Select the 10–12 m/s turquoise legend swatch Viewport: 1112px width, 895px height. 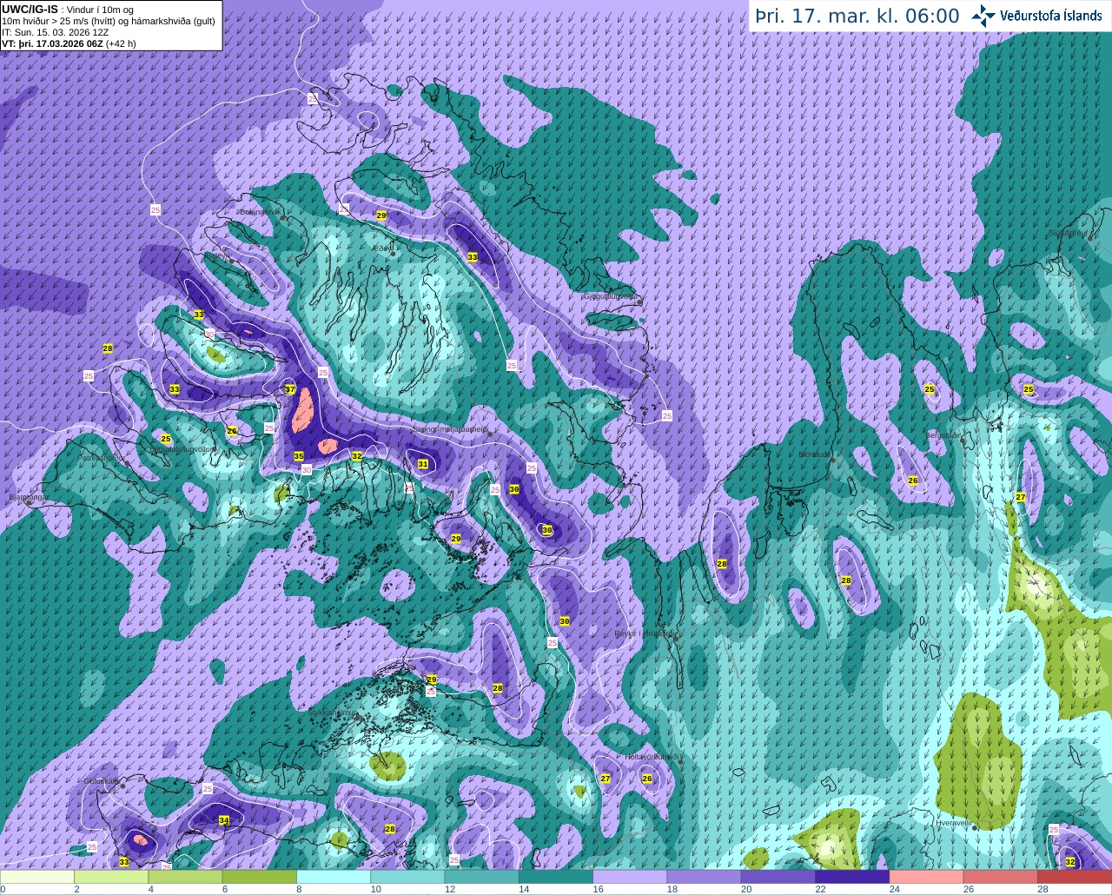tap(408, 877)
